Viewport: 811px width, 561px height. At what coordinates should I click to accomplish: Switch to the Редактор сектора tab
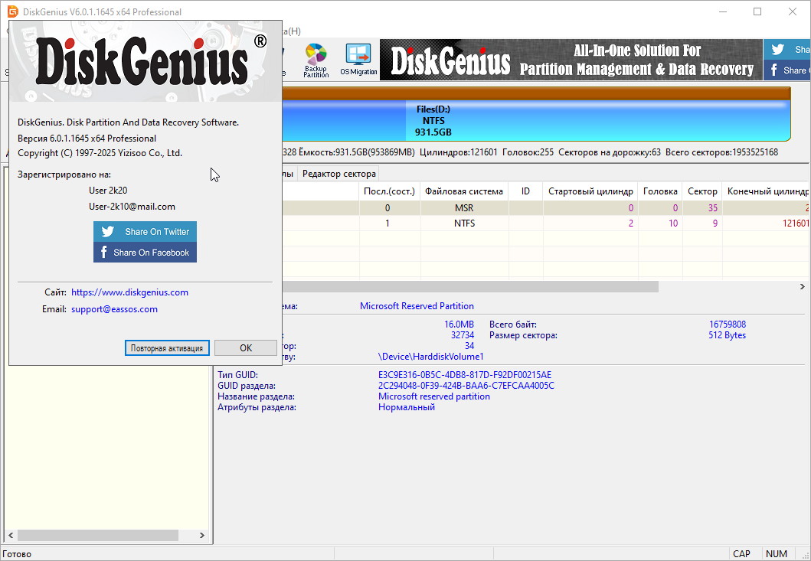pos(338,174)
